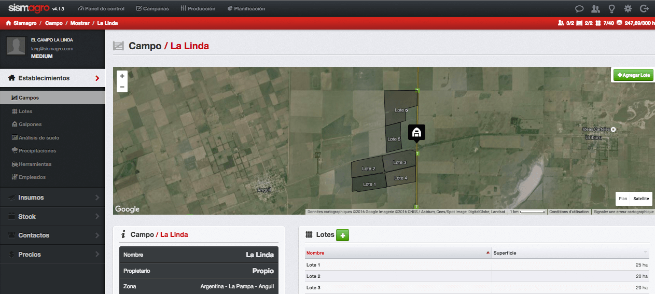Click Lote 1 polygon label on map
The height and width of the screenshot is (294, 655).
pos(369,184)
